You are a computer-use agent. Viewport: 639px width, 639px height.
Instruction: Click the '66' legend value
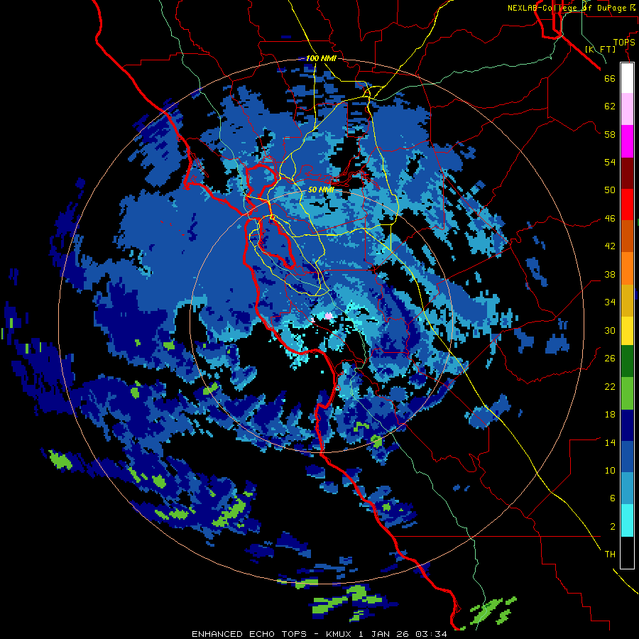click(610, 78)
